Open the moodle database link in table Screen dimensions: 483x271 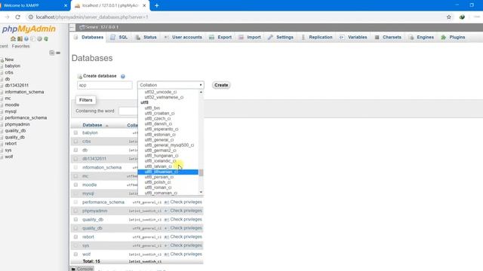pos(89,185)
